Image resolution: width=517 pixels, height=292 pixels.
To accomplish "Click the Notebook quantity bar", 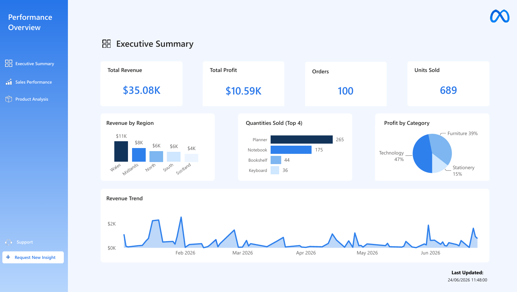I will coord(291,150).
